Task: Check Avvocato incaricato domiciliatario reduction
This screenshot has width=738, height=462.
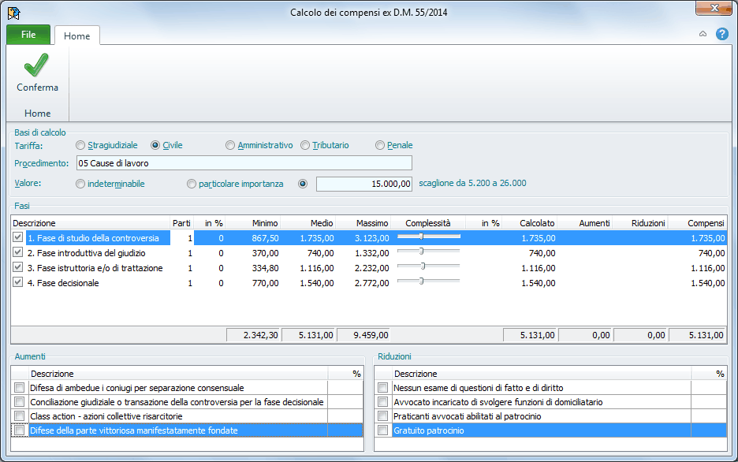Action: tap(382, 402)
